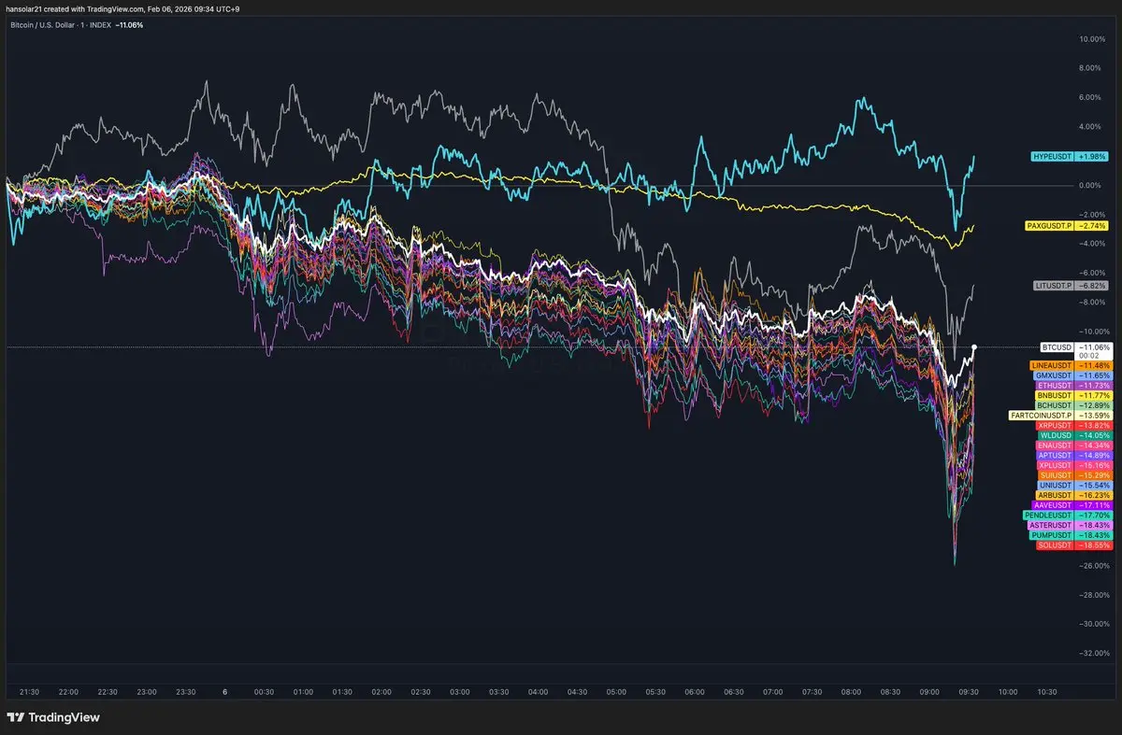Click the −6.82% value next to LITUSDT.P
Image resolution: width=1122 pixels, height=735 pixels.
pos(1091,287)
